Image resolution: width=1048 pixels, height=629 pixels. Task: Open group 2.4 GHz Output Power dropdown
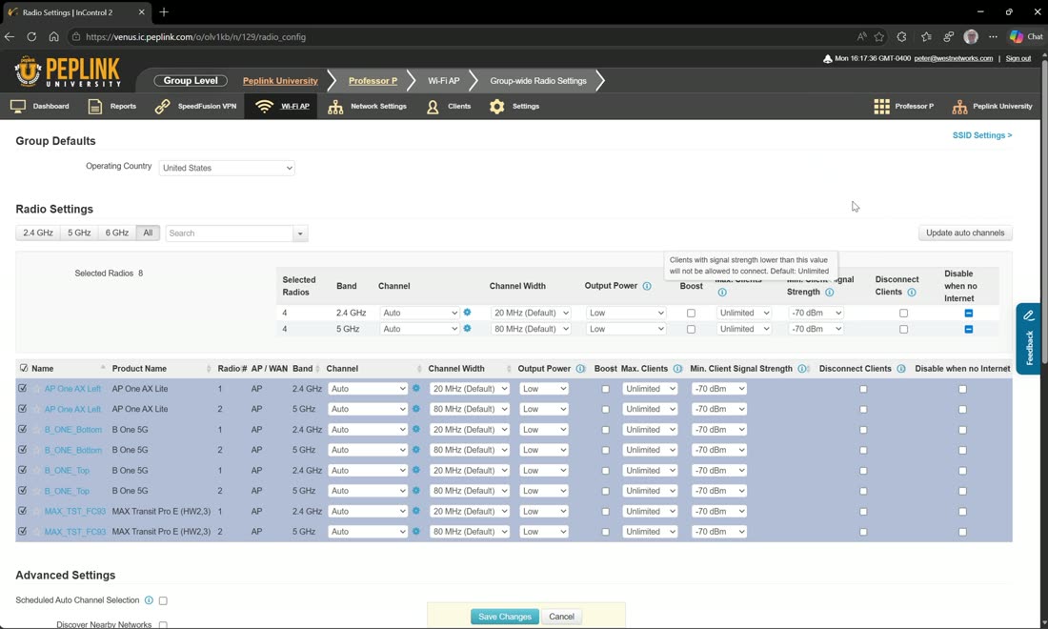tap(626, 313)
